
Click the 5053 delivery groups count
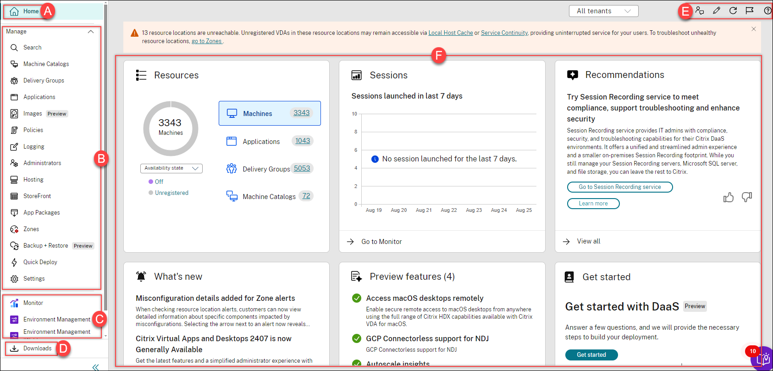pyautogui.click(x=302, y=168)
